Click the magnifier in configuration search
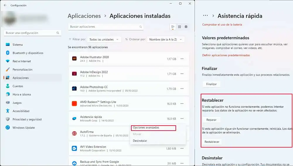This screenshot has width=293, height=166. [58, 33]
